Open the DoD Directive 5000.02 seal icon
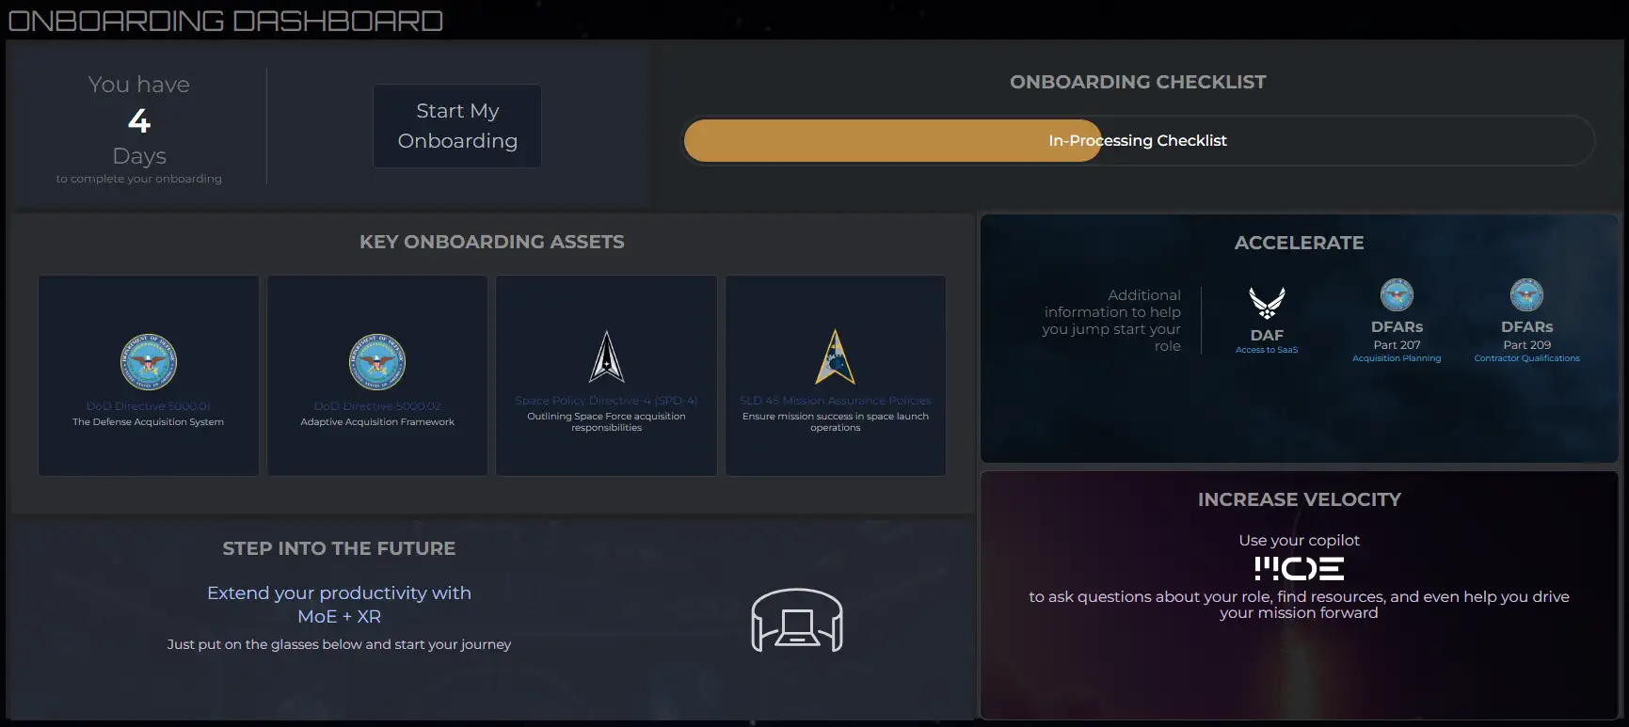The height and width of the screenshot is (727, 1629). 377,362
